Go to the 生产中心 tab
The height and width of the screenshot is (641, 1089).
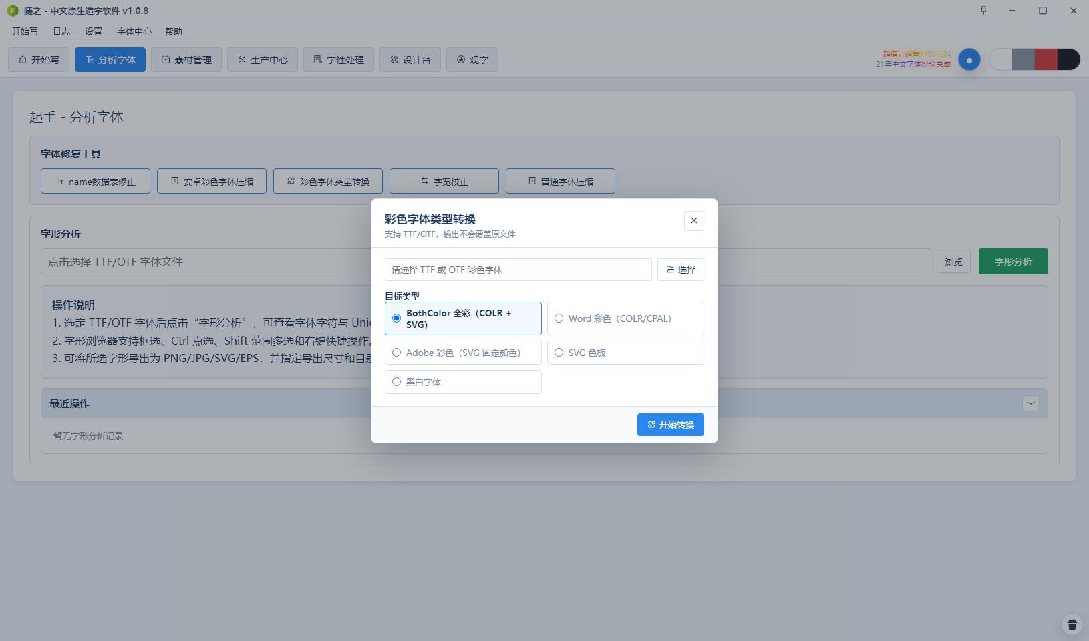(263, 60)
